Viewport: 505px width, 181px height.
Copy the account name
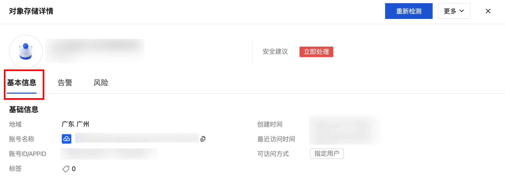[x=203, y=139]
